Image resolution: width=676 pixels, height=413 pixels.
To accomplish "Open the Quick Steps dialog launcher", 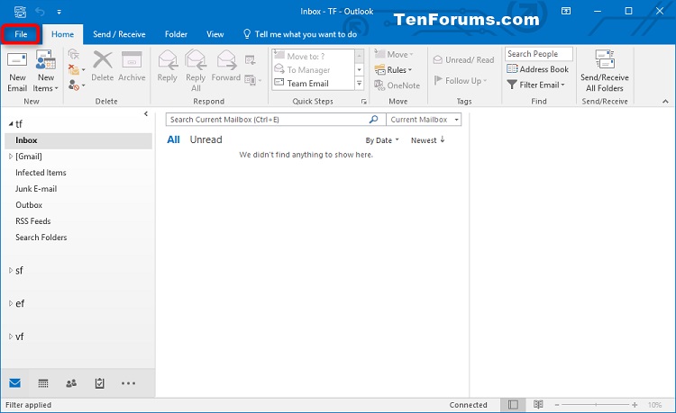I will tap(364, 102).
